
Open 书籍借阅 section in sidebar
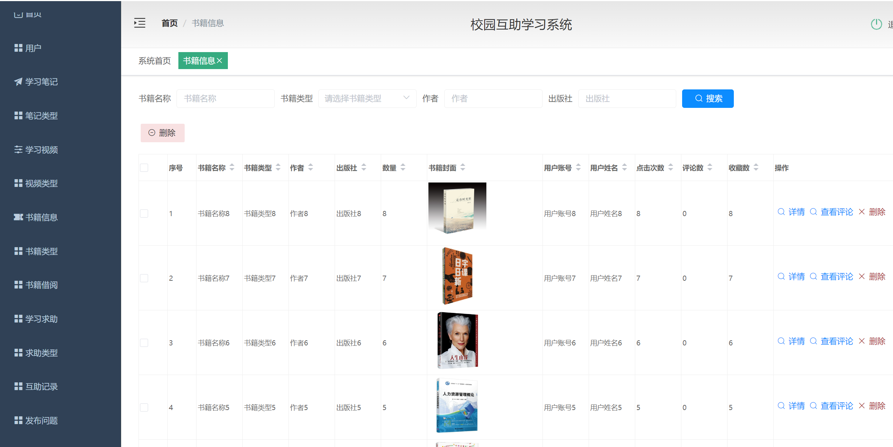click(41, 285)
